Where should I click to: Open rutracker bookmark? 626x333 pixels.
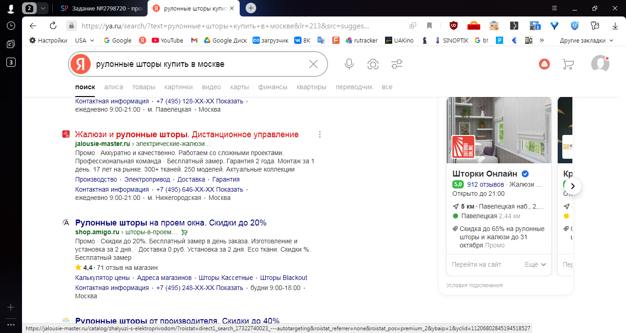click(x=361, y=40)
